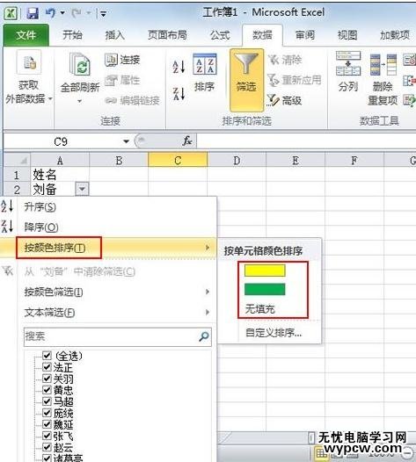This screenshot has height=462, width=416.
Task: Select 无填充 no-fill option
Action: [x=260, y=309]
